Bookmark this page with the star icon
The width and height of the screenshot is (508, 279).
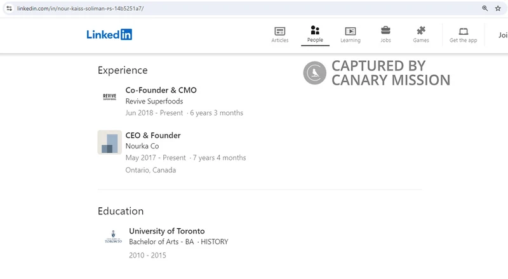click(x=498, y=8)
